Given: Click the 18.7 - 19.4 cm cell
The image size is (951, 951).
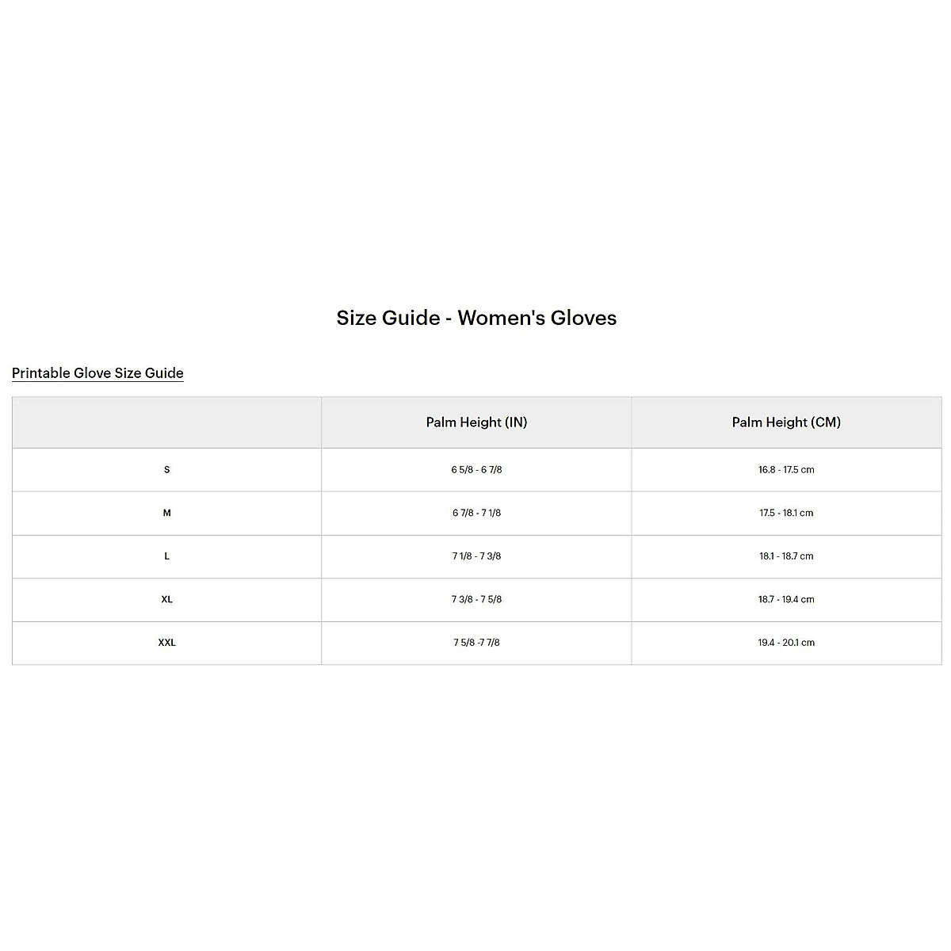Looking at the screenshot, I should click(x=786, y=599).
